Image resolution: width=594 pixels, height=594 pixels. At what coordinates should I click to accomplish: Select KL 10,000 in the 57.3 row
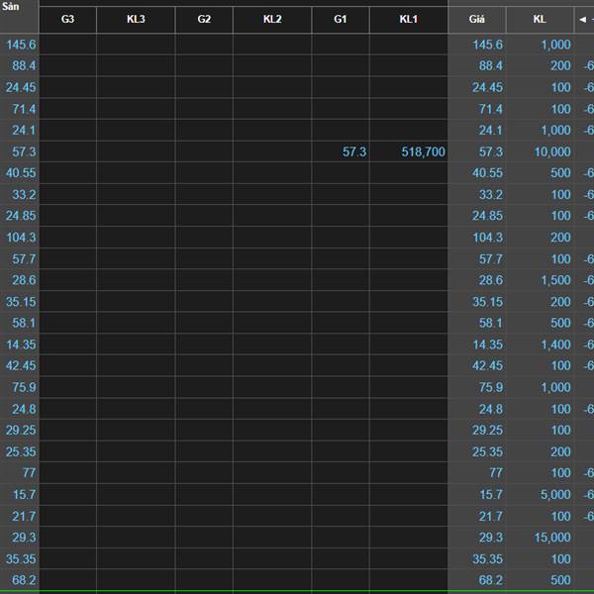552,151
